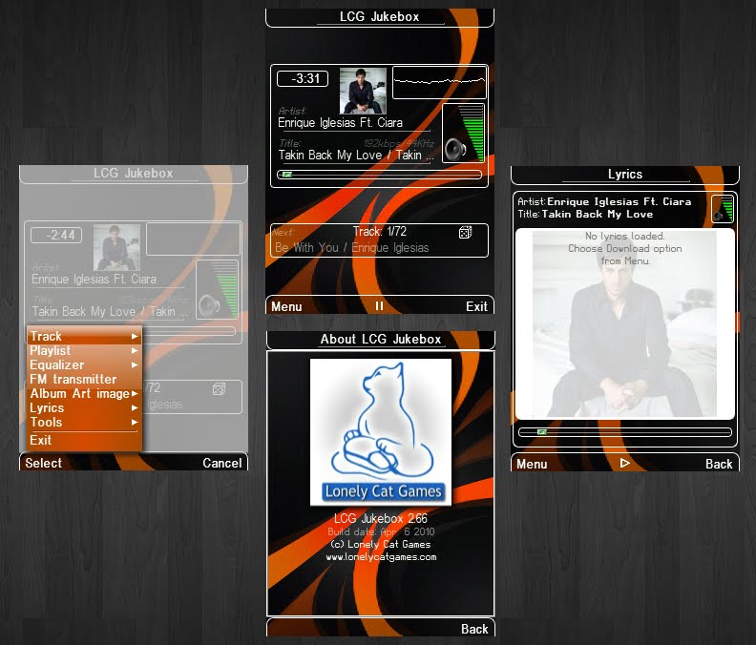
Task: Click the play triangle in Lyrics screen
Action: point(625,464)
